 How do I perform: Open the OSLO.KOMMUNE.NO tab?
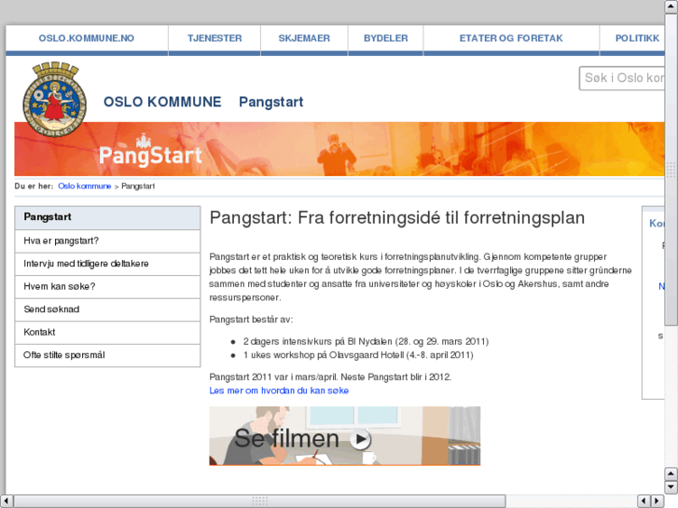click(x=87, y=38)
